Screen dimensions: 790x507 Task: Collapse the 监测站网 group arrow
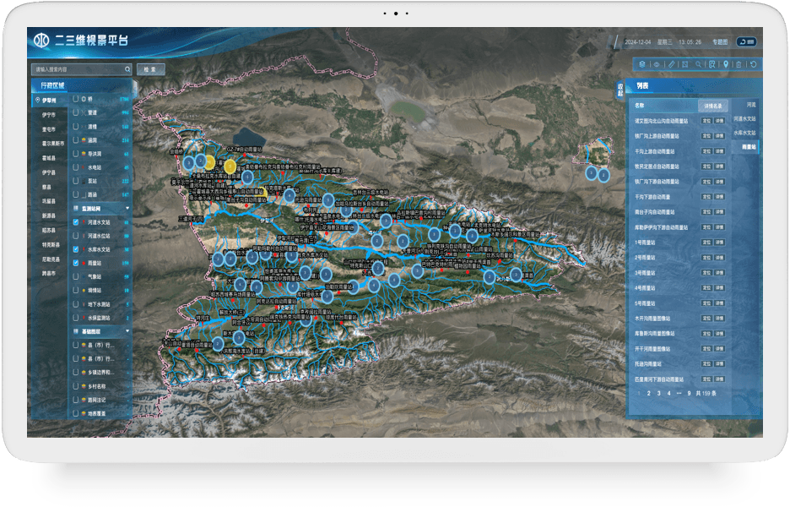click(127, 208)
